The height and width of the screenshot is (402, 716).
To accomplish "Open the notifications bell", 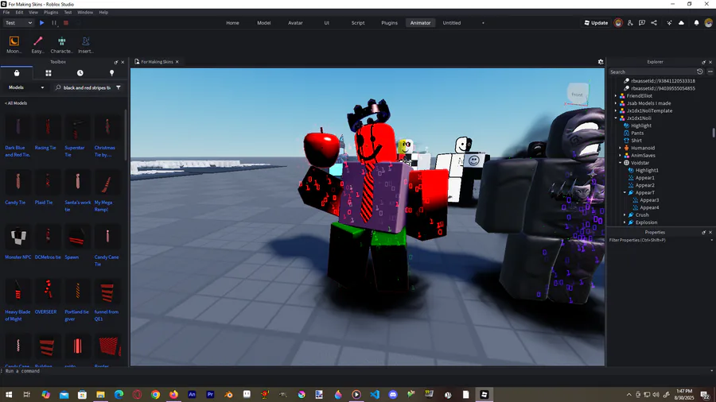I will point(696,23).
